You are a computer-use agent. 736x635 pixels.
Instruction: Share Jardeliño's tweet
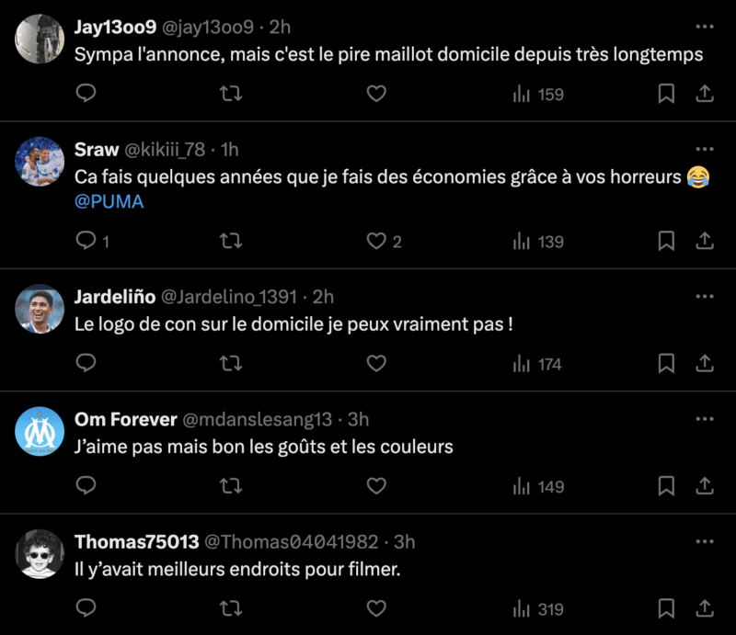tap(705, 364)
